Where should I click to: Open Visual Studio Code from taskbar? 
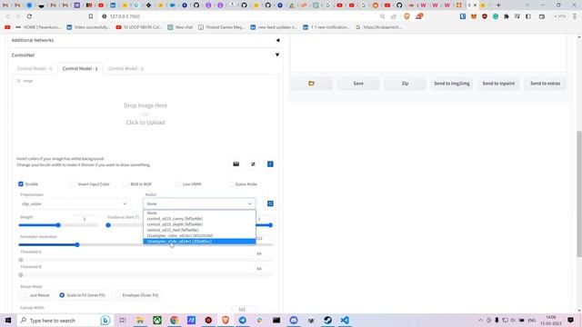point(345,320)
